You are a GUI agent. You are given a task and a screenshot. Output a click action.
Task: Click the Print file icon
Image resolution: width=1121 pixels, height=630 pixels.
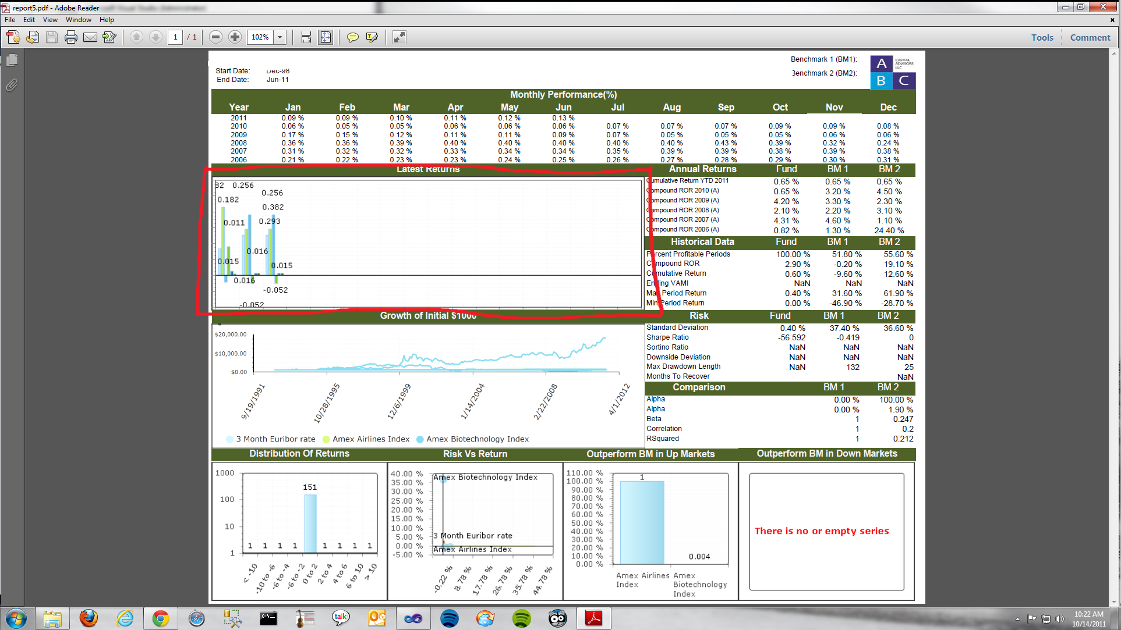click(x=71, y=38)
